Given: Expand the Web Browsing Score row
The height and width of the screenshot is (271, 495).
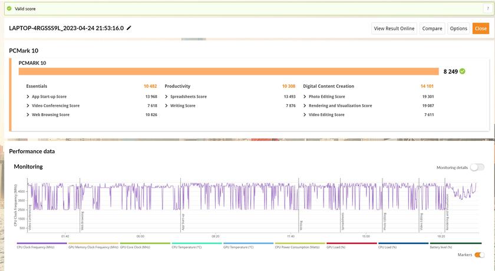Looking at the screenshot, I should (x=28, y=114).
